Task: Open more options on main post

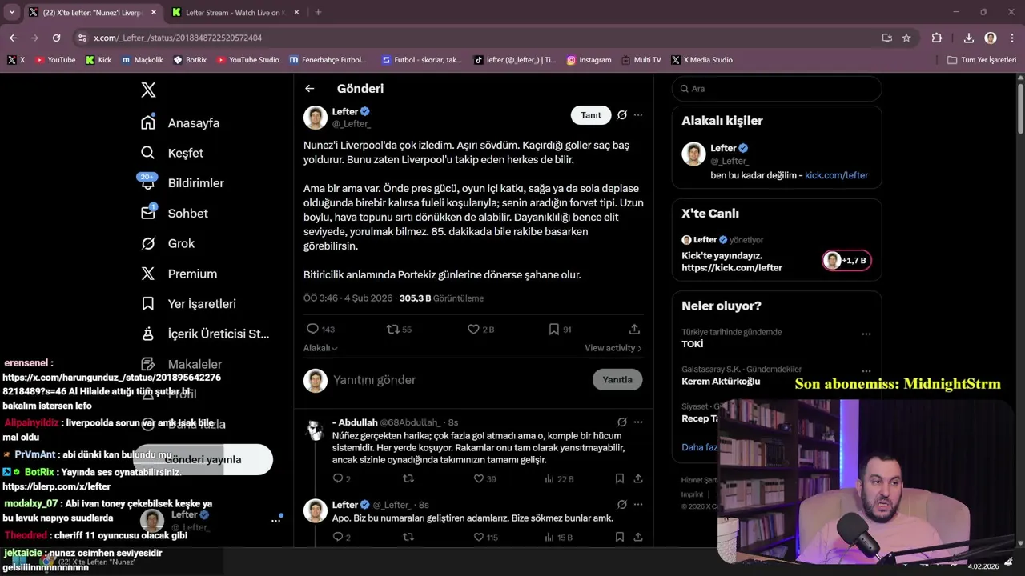Action: 638,115
